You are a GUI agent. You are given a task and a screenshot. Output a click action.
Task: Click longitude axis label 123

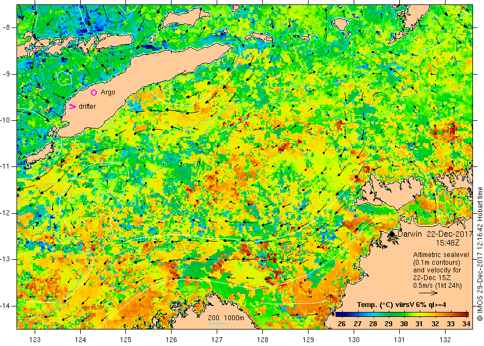[x=35, y=339]
